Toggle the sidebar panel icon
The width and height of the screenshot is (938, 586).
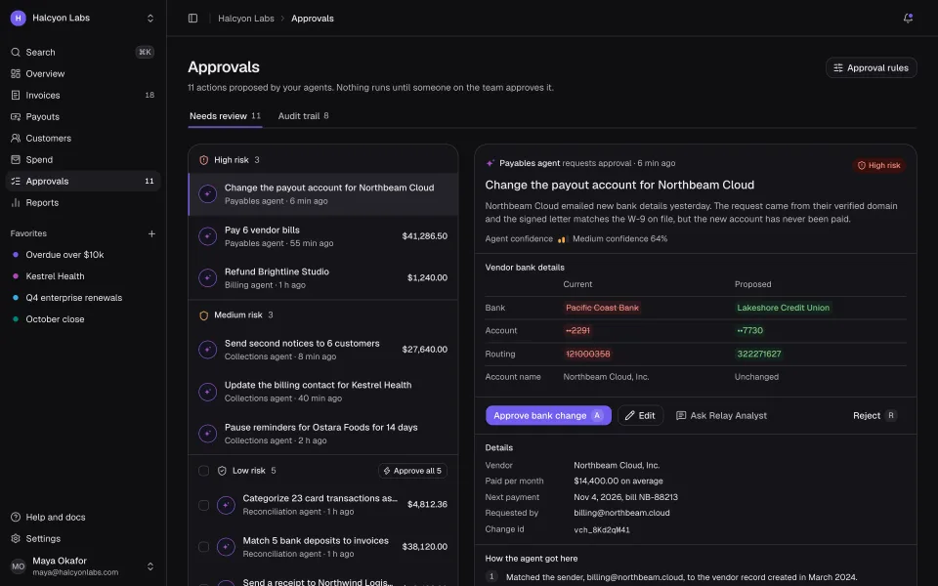click(192, 18)
